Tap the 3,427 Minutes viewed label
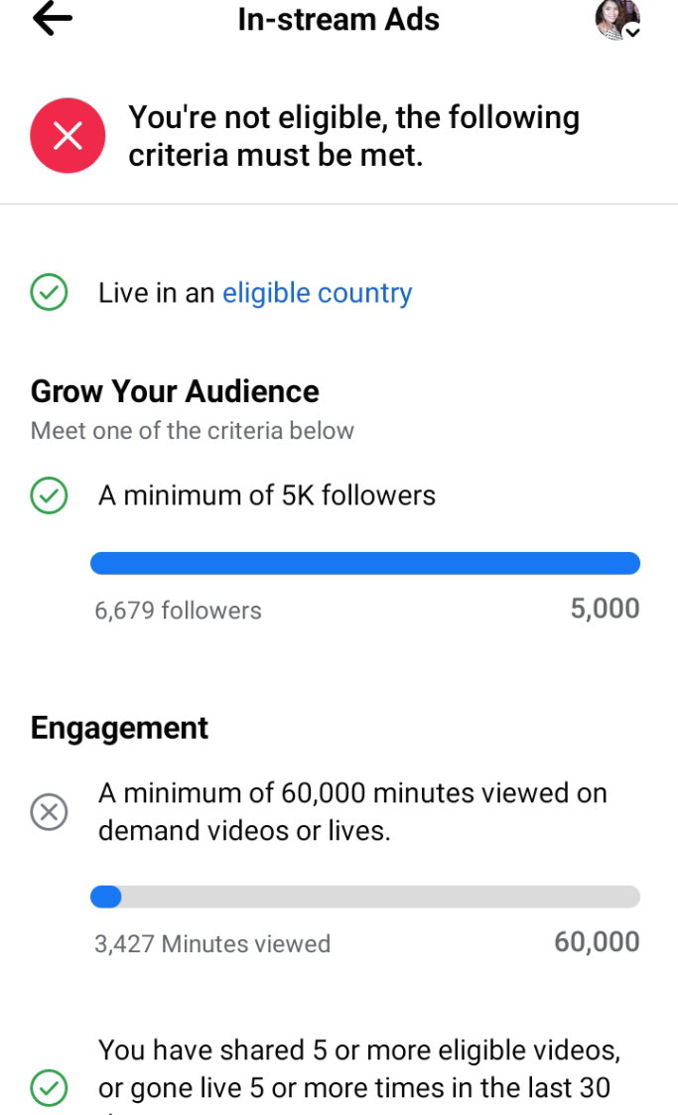This screenshot has height=1115, width=678. click(212, 943)
